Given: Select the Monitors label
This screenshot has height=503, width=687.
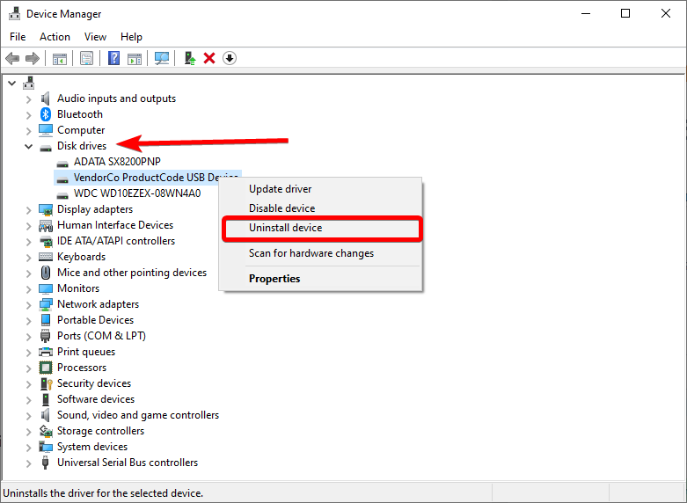Looking at the screenshot, I should coord(78,288).
